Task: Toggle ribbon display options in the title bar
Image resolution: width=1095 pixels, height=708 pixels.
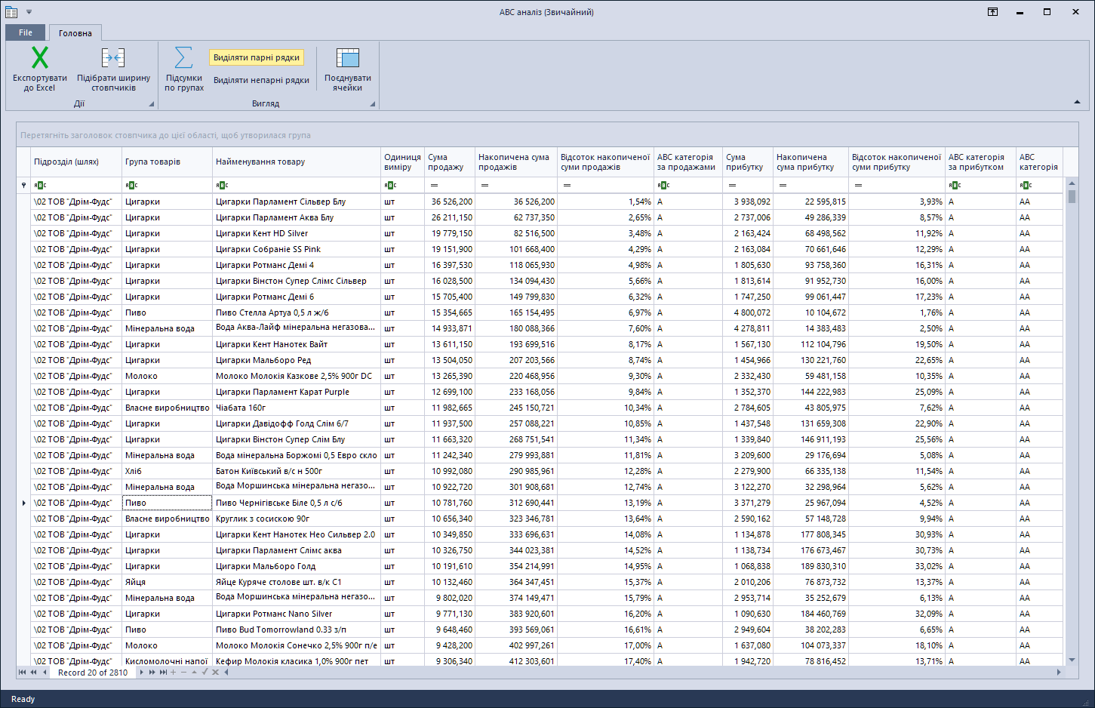Action: [992, 12]
